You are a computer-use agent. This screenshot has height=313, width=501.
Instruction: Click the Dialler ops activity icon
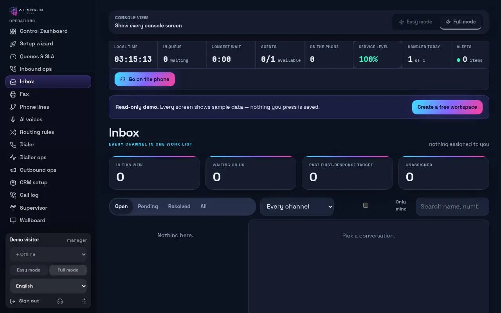13,157
